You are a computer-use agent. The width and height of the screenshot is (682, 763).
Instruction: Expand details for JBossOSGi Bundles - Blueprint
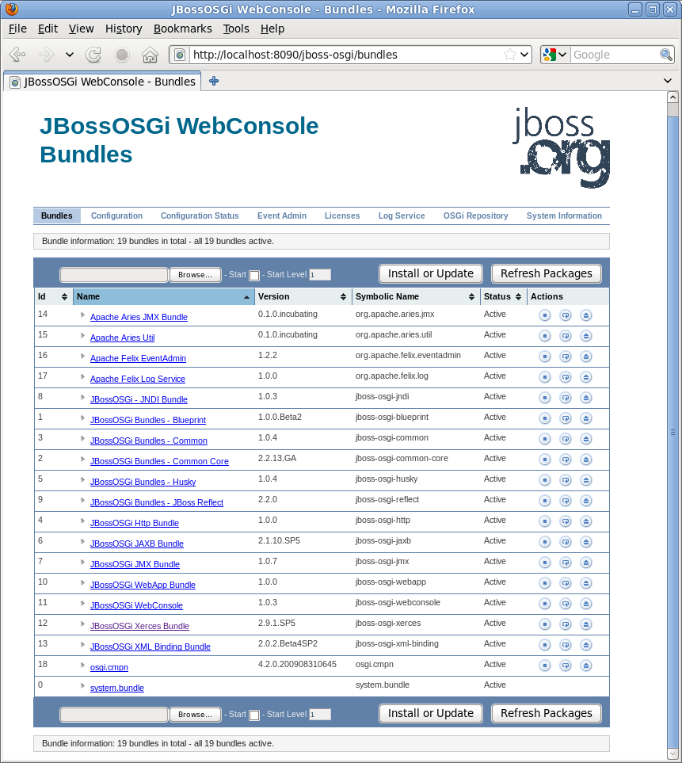point(82,418)
